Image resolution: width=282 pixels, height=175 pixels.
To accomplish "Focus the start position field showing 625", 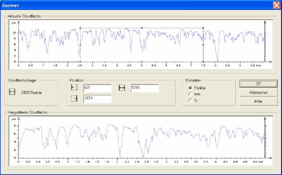I will (x=98, y=88).
